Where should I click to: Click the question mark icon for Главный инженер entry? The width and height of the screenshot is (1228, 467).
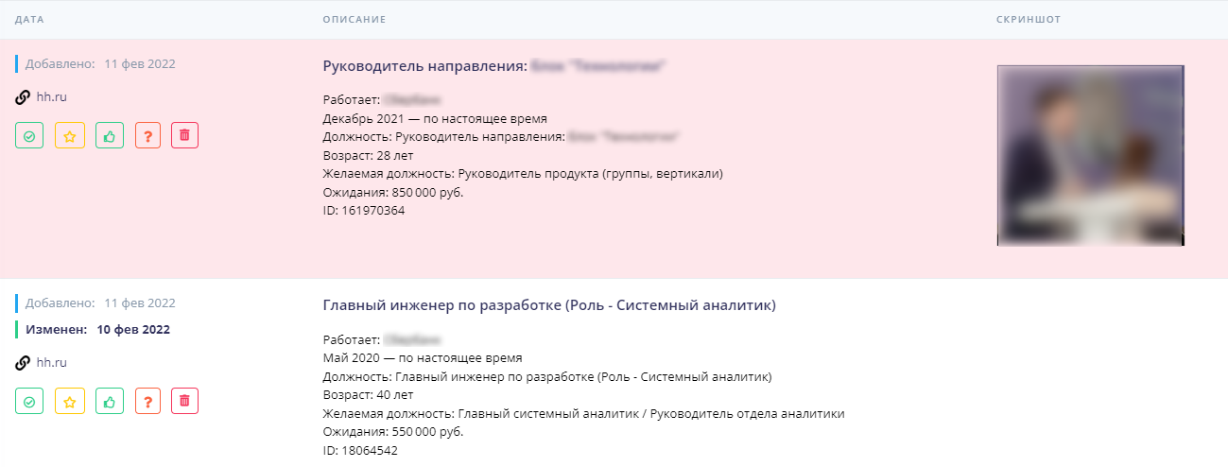(x=147, y=402)
